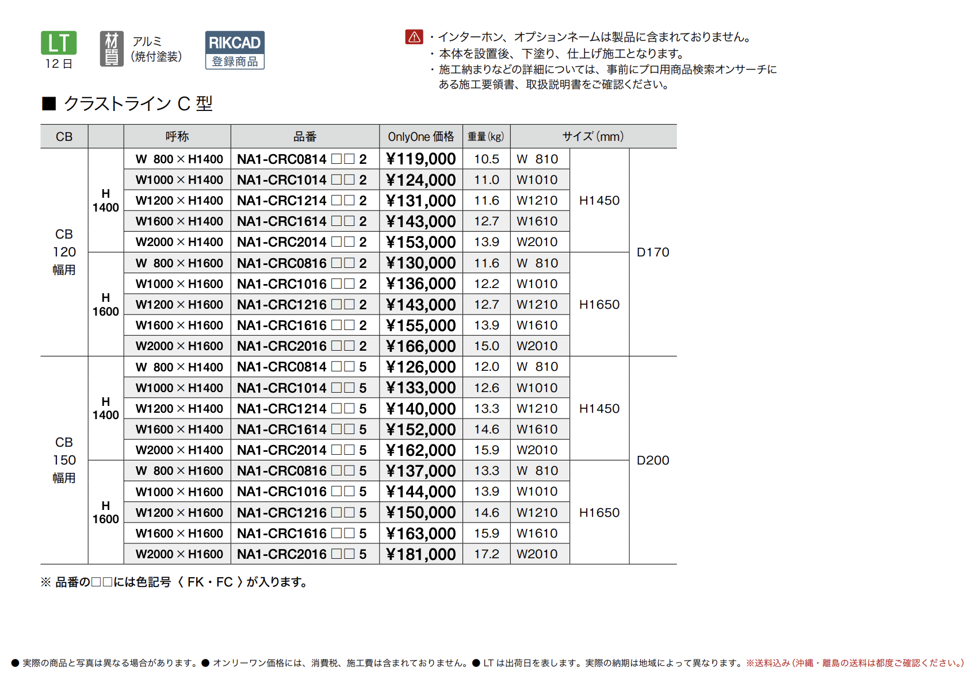Select part number NA1-CRC2016 □□ 2
This screenshot has width=979, height=683.
click(x=302, y=346)
